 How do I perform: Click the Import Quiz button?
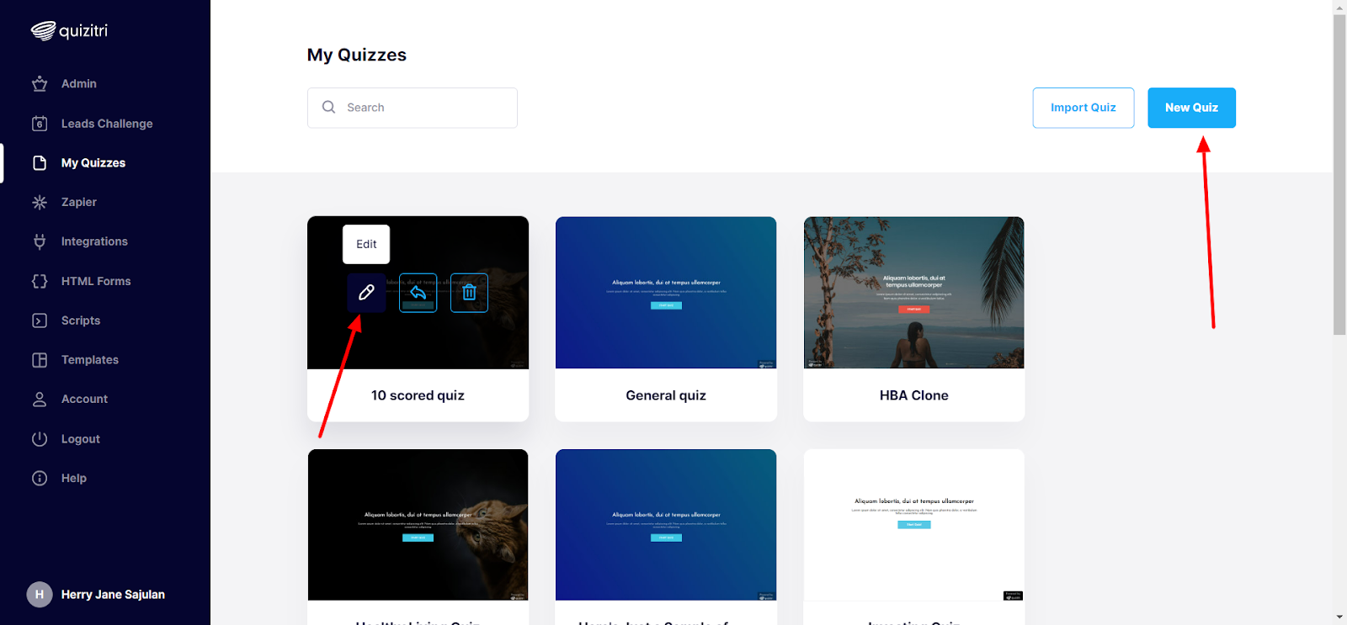(x=1083, y=108)
